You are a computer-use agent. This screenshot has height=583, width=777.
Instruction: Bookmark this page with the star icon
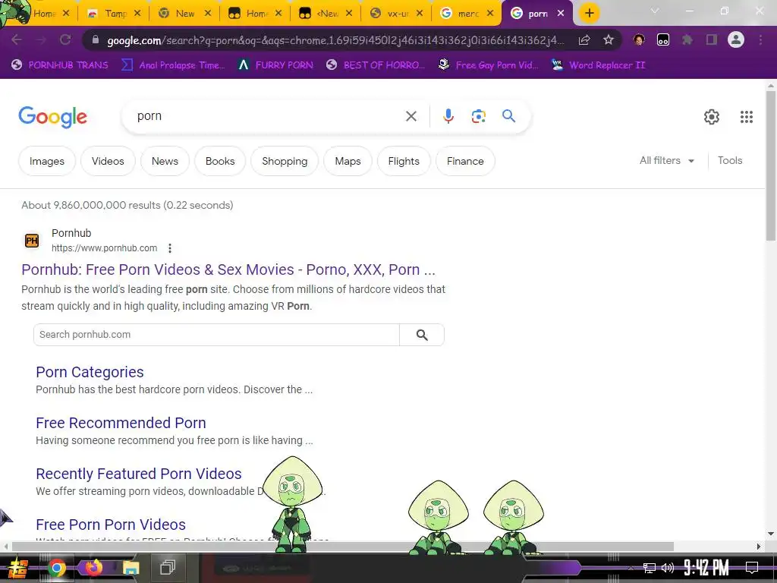click(x=609, y=39)
